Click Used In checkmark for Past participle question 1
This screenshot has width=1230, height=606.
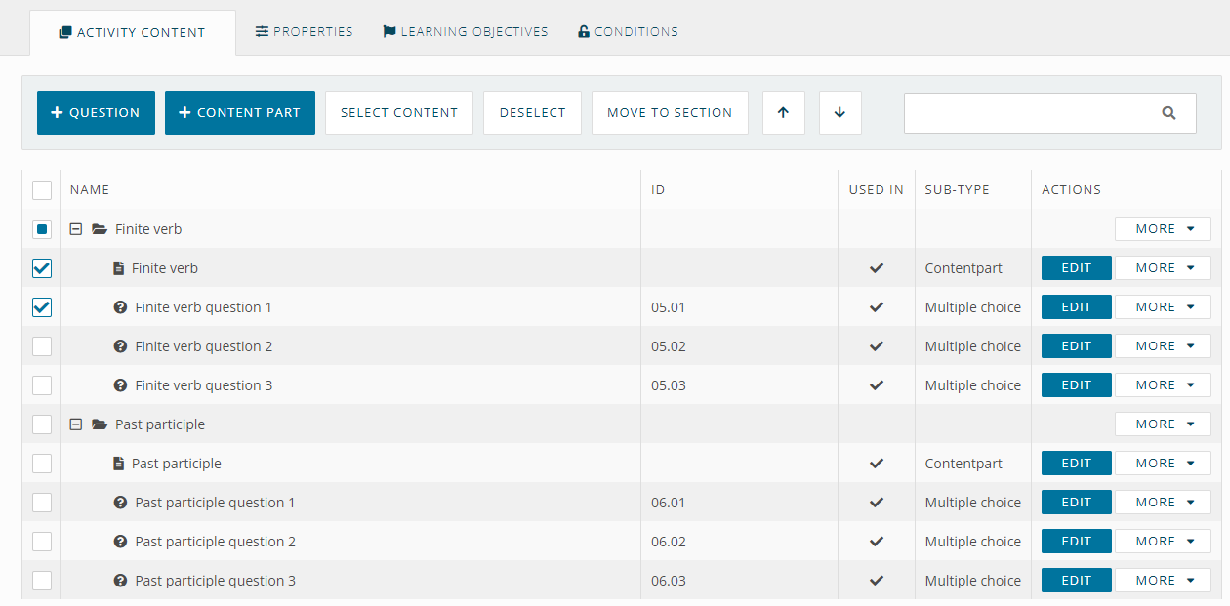[877, 503]
